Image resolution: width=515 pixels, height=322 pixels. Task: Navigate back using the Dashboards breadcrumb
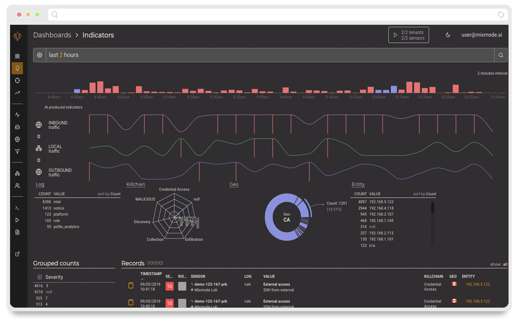pos(52,35)
